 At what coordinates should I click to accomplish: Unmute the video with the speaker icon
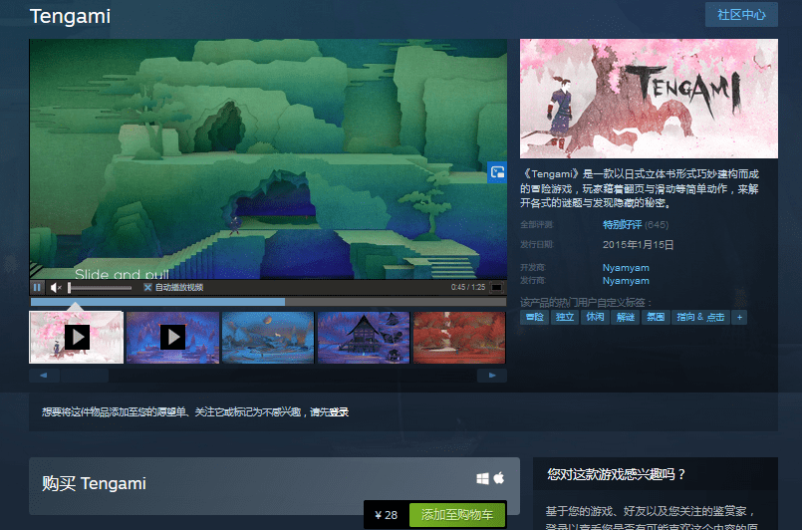point(56,288)
